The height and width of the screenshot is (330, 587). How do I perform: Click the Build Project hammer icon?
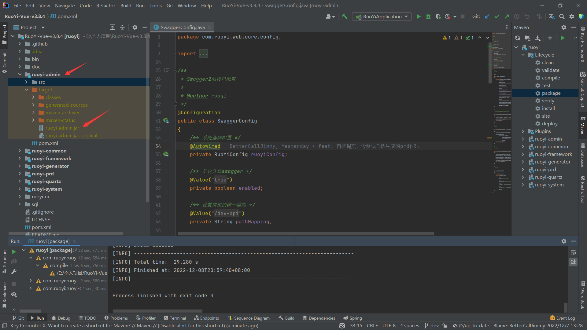tap(345, 16)
